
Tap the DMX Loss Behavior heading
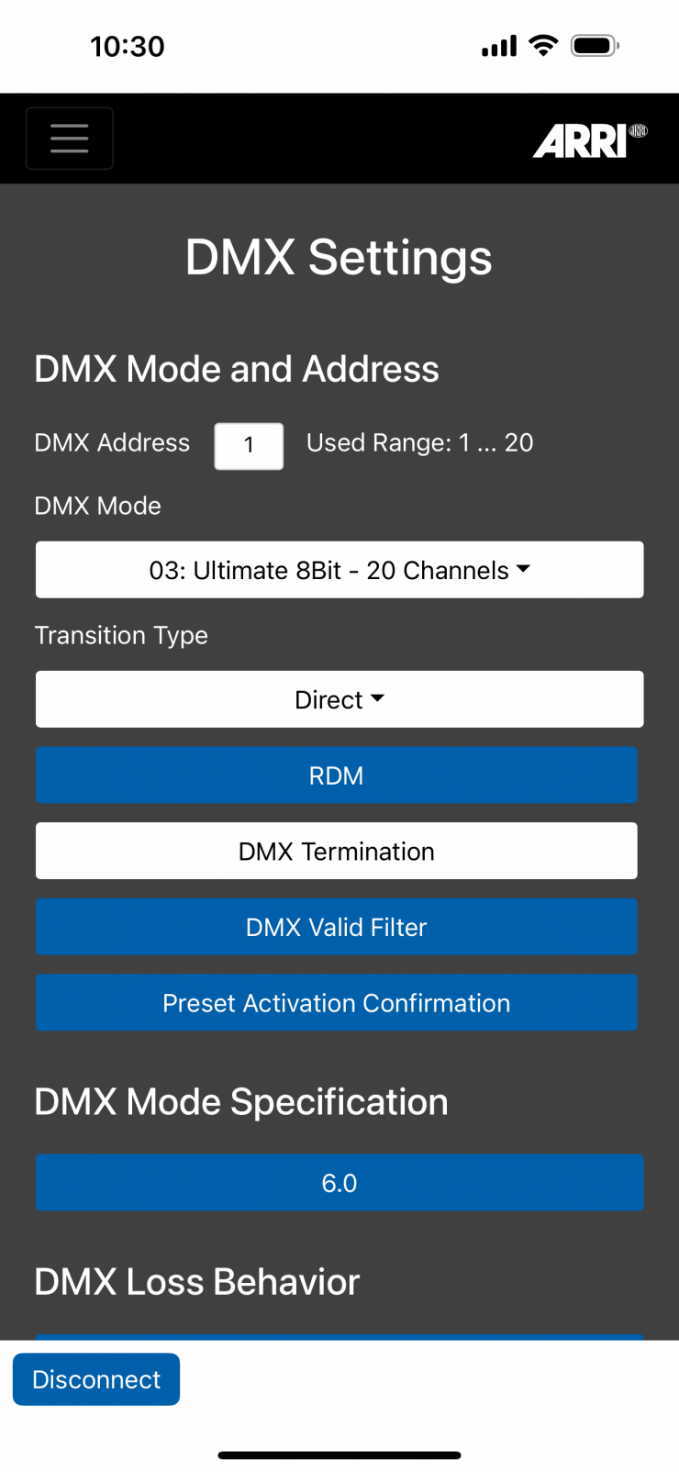point(196,1282)
